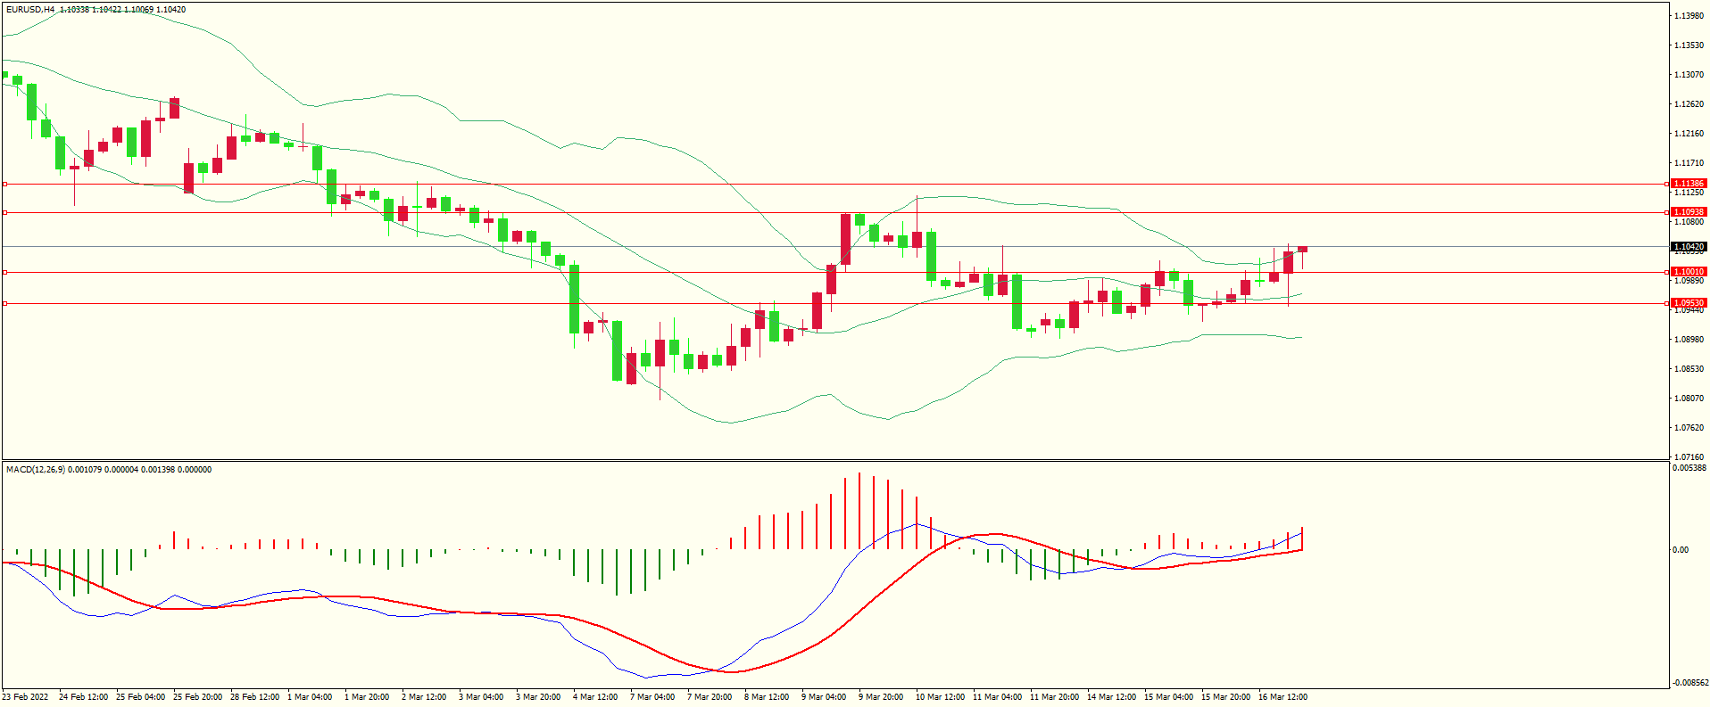Click the -0.008562 MACD scale value
The image size is (1710, 707).
[1690, 683]
